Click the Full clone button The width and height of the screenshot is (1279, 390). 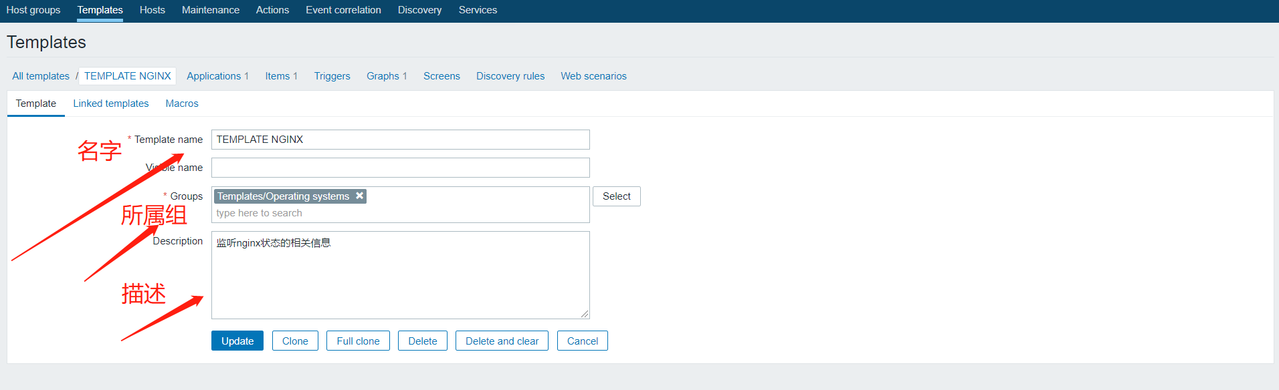[358, 341]
